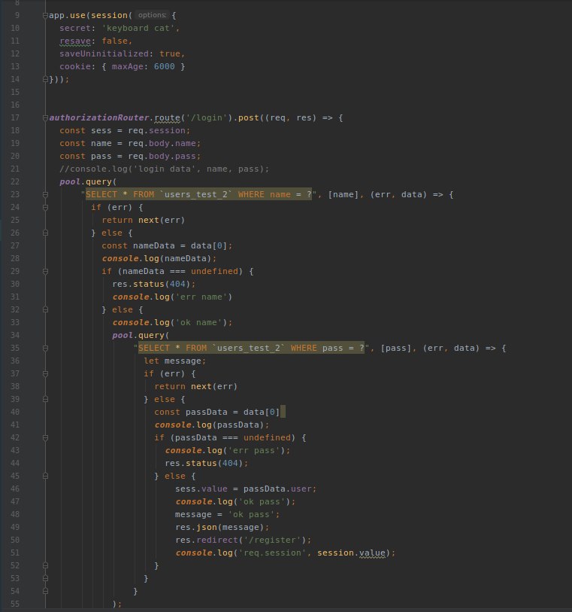Viewport: 572px width, 612px height.
Task: Collapse 'if (nameData === undefined)' block
Action: [x=45, y=271]
